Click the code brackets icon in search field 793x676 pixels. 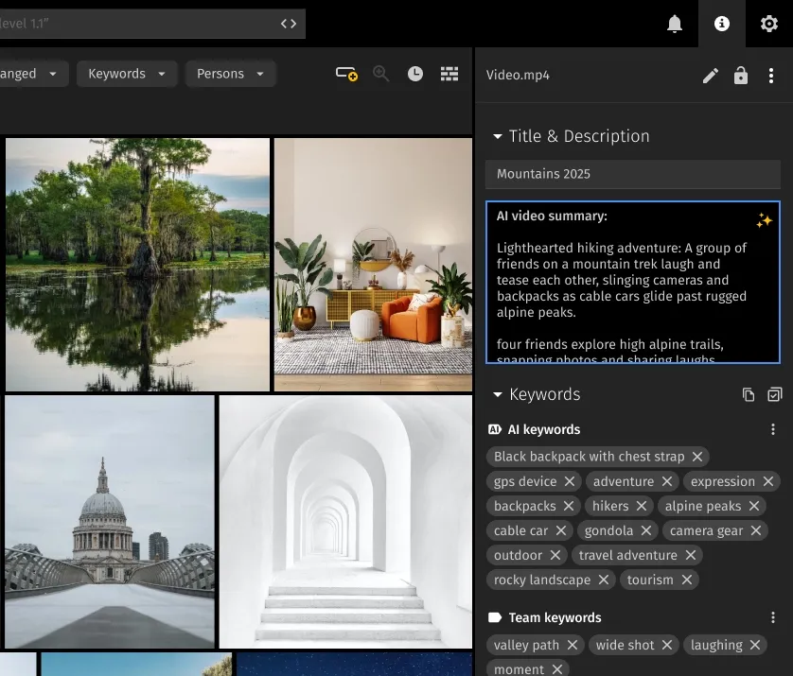click(289, 24)
